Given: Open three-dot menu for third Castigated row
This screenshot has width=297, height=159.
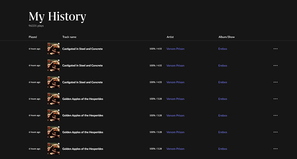Looking at the screenshot, I should (275, 82).
